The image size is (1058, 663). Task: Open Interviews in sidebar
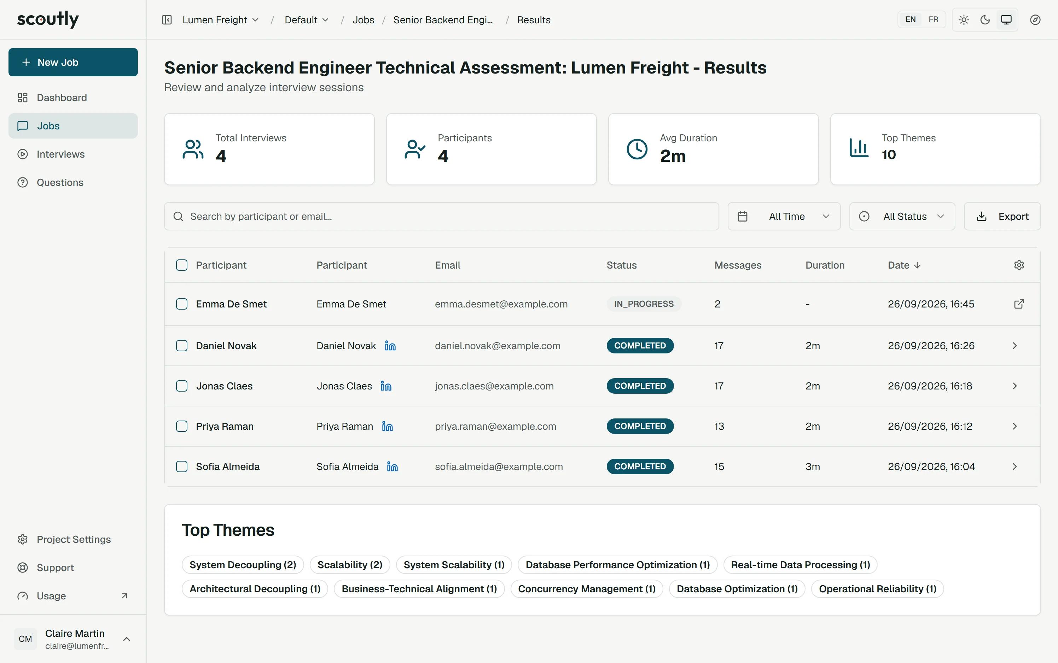coord(73,154)
